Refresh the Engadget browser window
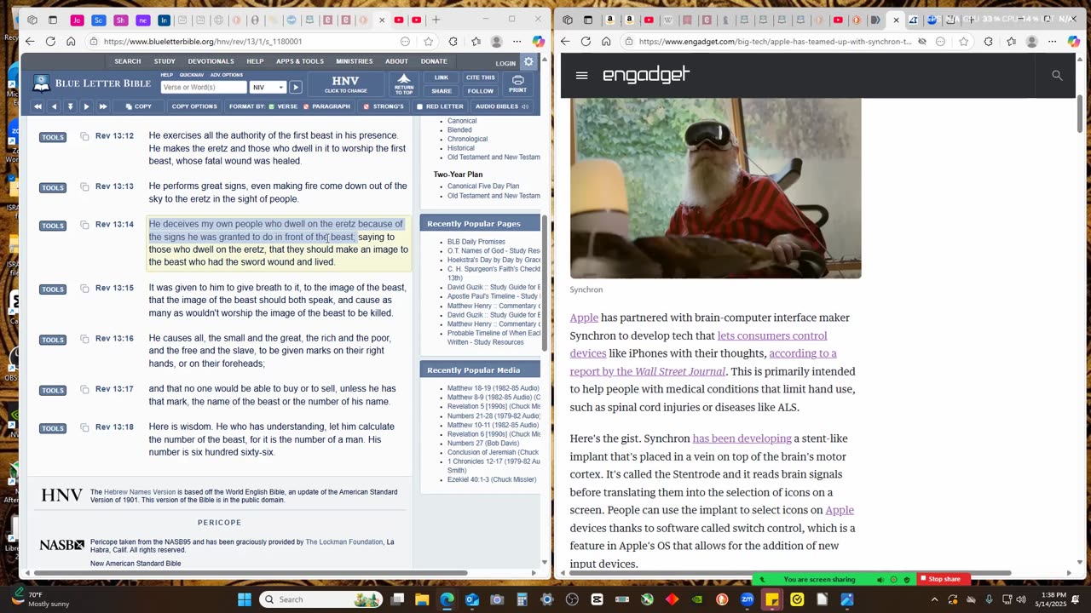Image resolution: width=1091 pixels, height=613 pixels. tap(586, 41)
